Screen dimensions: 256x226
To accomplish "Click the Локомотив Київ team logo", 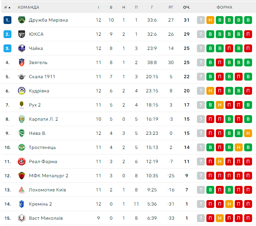I will coord(22,190).
